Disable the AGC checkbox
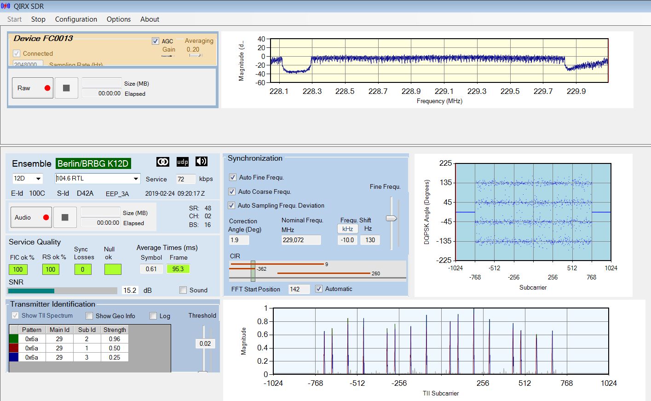 [x=156, y=41]
